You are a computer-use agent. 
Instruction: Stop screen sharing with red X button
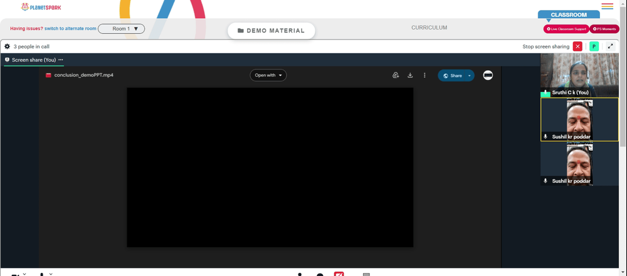point(577,46)
